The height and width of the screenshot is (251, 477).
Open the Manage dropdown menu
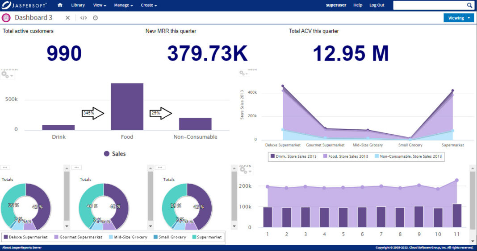123,5
